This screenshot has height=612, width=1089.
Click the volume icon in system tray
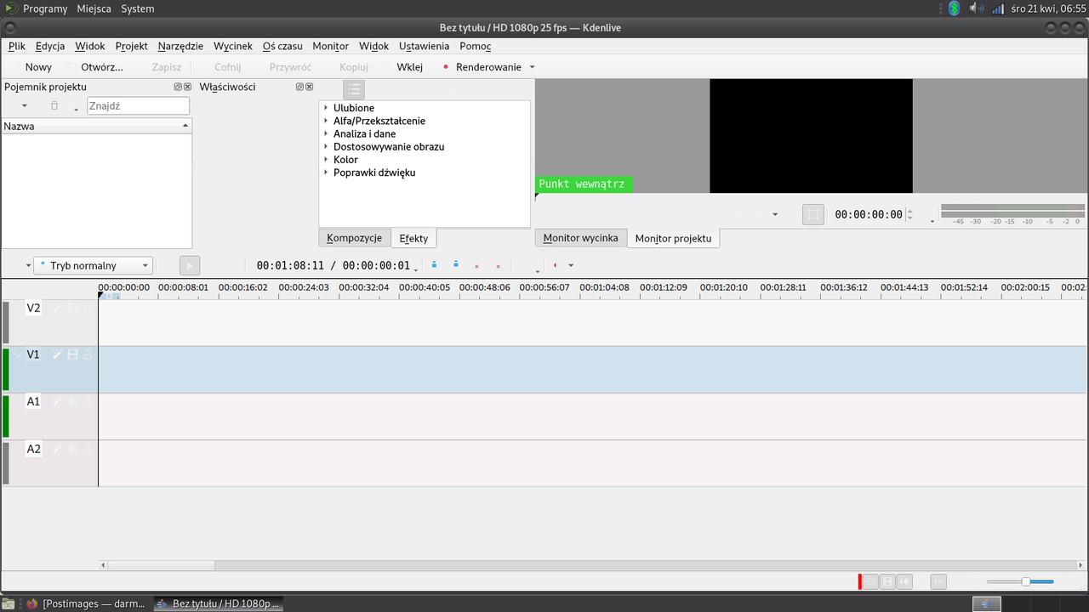[x=976, y=8]
